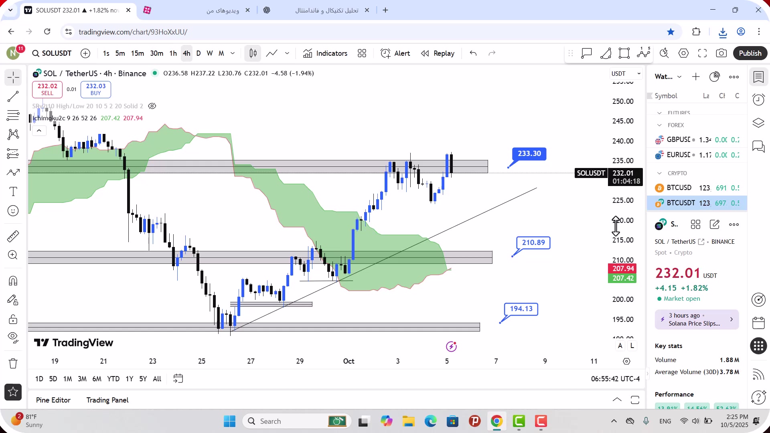Select the ruler measure tool
Image resolution: width=770 pixels, height=433 pixels.
coord(13,236)
